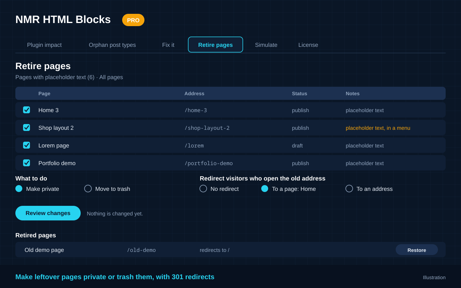This screenshot has height=288, width=461.
Task: Click the Page column header
Action: coord(44,93)
